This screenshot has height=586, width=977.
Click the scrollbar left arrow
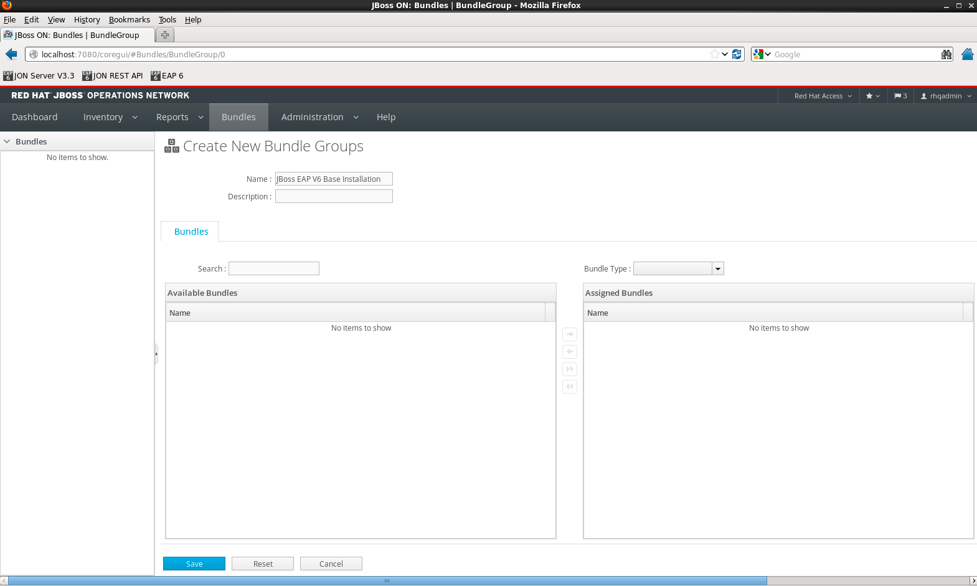pyautogui.click(x=4, y=580)
